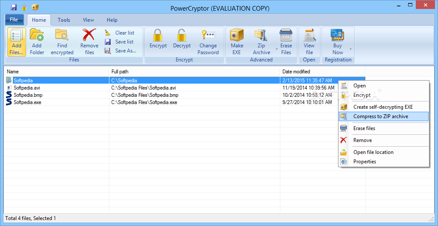Choose Open in the context menu

384,86
